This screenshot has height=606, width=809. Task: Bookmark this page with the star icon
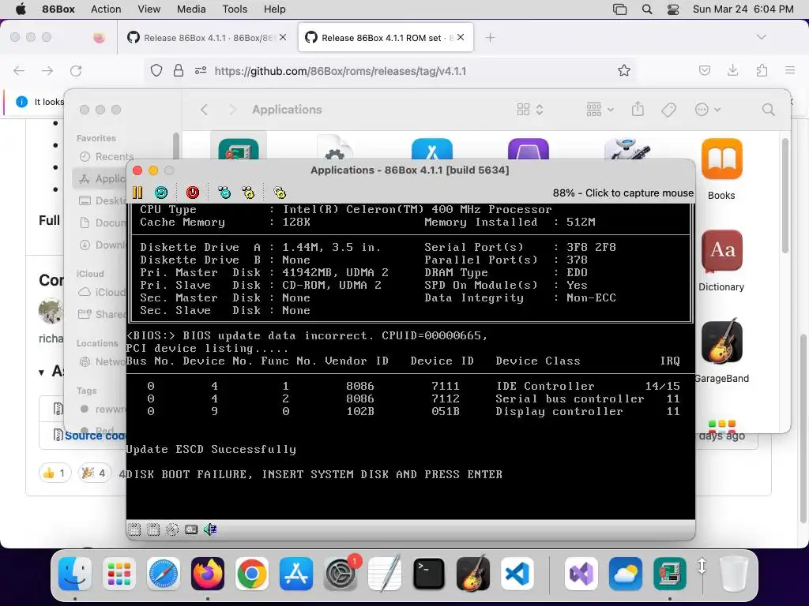coord(624,70)
